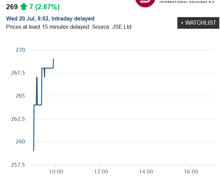Click the green up arrow icon

pyautogui.click(x=24, y=6)
